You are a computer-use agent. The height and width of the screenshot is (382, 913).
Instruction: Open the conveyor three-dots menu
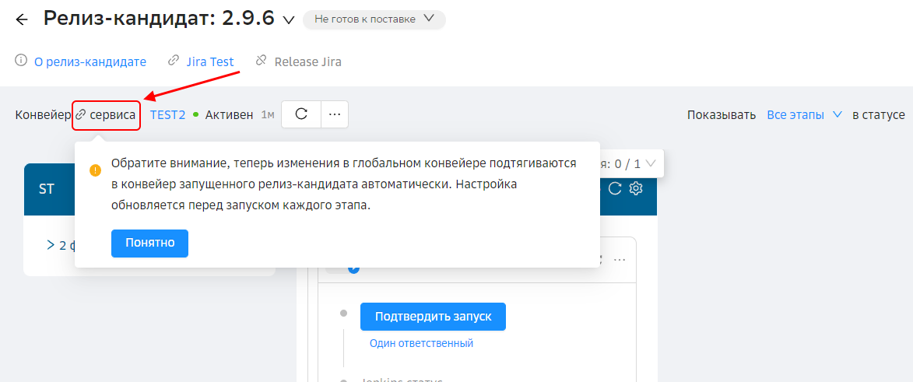[x=335, y=114]
